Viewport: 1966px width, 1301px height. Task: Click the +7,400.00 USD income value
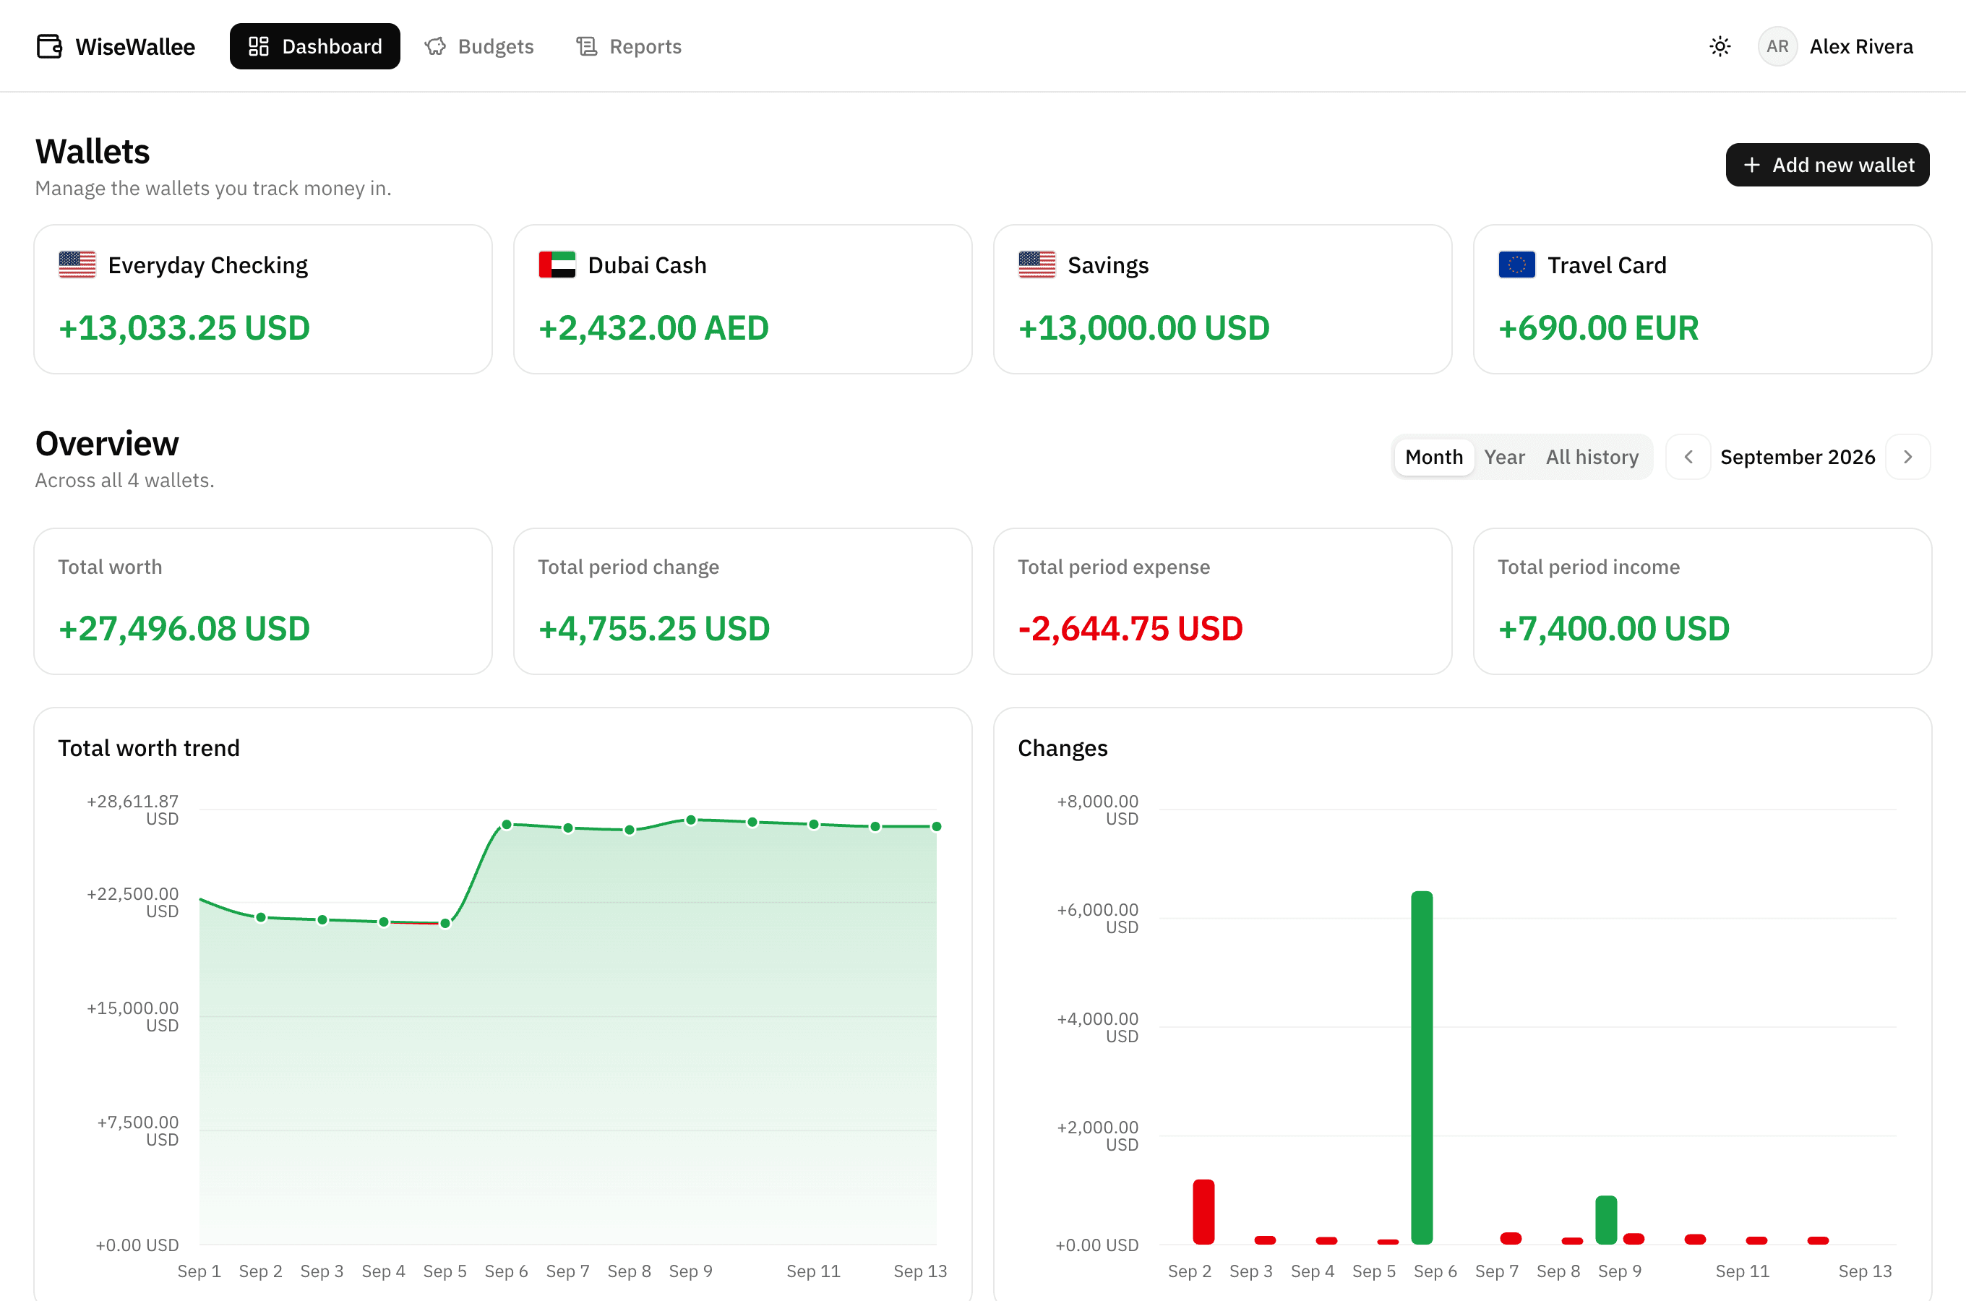coord(1613,628)
